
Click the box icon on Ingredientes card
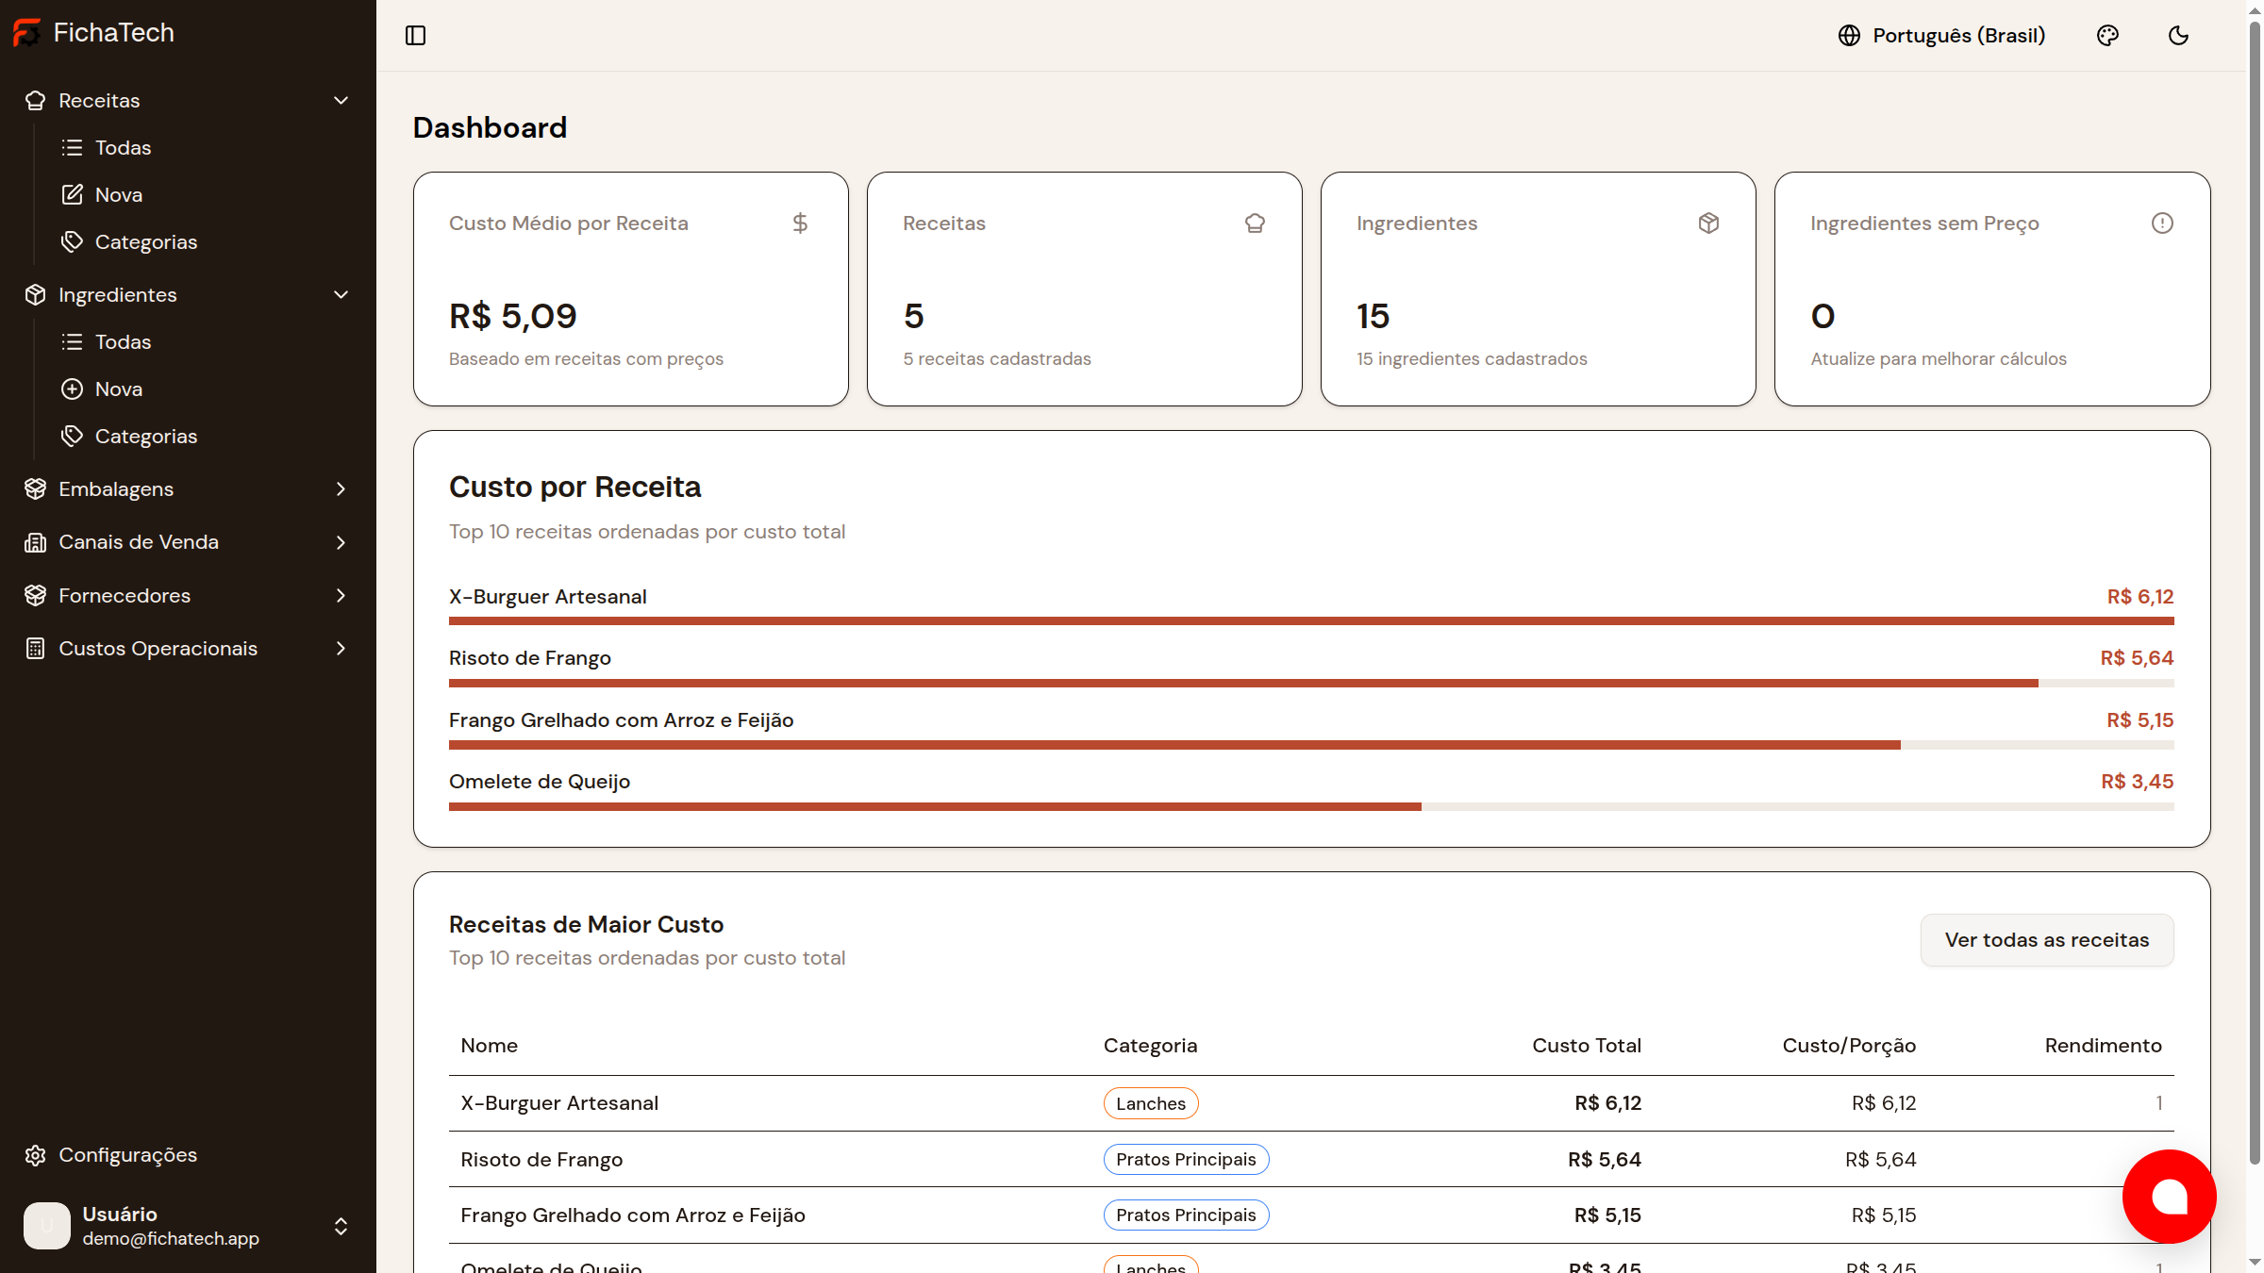pos(1708,223)
